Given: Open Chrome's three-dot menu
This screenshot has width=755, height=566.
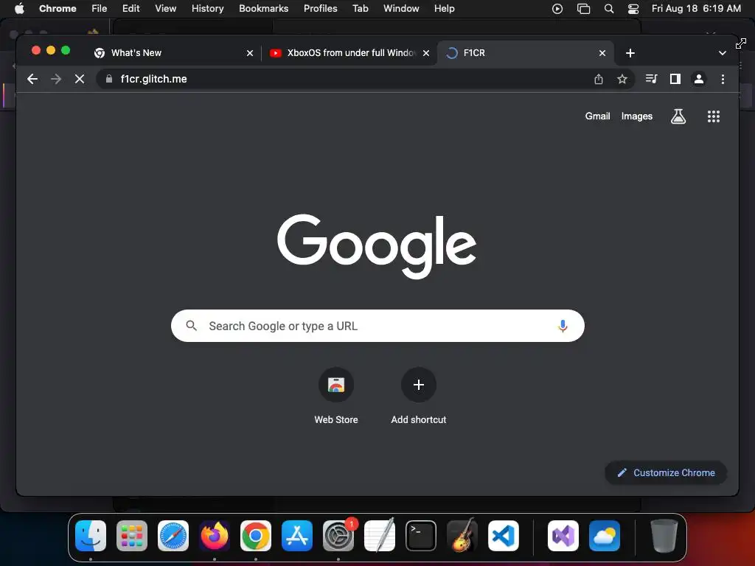Looking at the screenshot, I should [723, 79].
